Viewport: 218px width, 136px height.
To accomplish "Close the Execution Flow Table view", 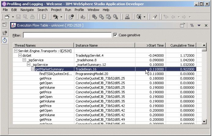I will point(206,26).
